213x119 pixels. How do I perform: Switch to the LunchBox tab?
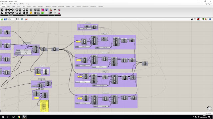pyautogui.click(x=101, y=7)
